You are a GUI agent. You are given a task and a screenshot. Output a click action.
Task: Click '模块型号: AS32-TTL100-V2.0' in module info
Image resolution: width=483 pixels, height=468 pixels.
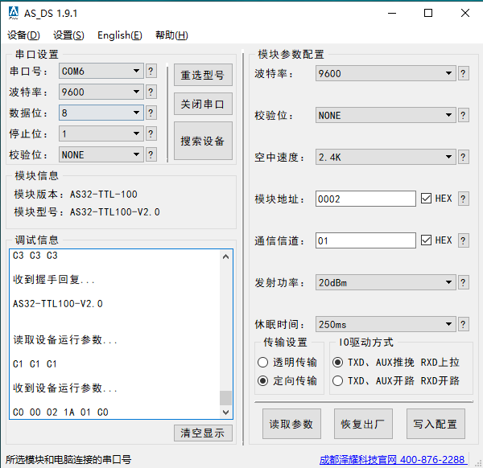[87, 212]
